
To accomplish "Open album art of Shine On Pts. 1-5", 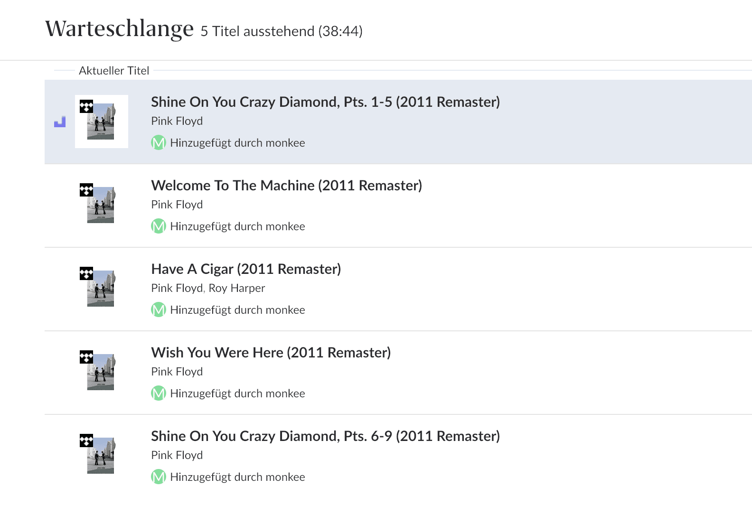I will 101,122.
